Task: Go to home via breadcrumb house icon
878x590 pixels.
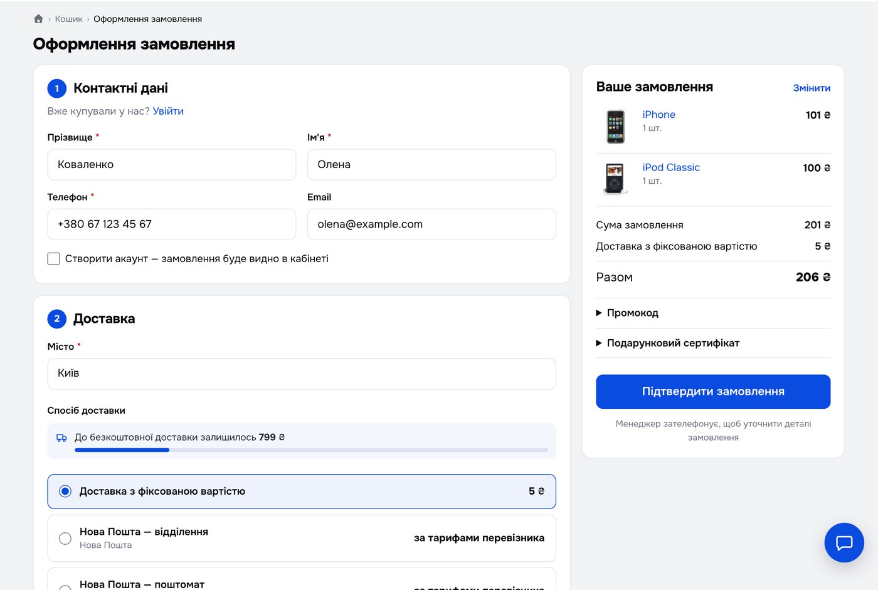Action: (38, 19)
